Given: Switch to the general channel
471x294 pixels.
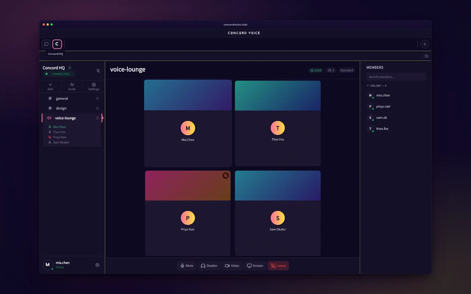Looking at the screenshot, I should pyautogui.click(x=72, y=98).
